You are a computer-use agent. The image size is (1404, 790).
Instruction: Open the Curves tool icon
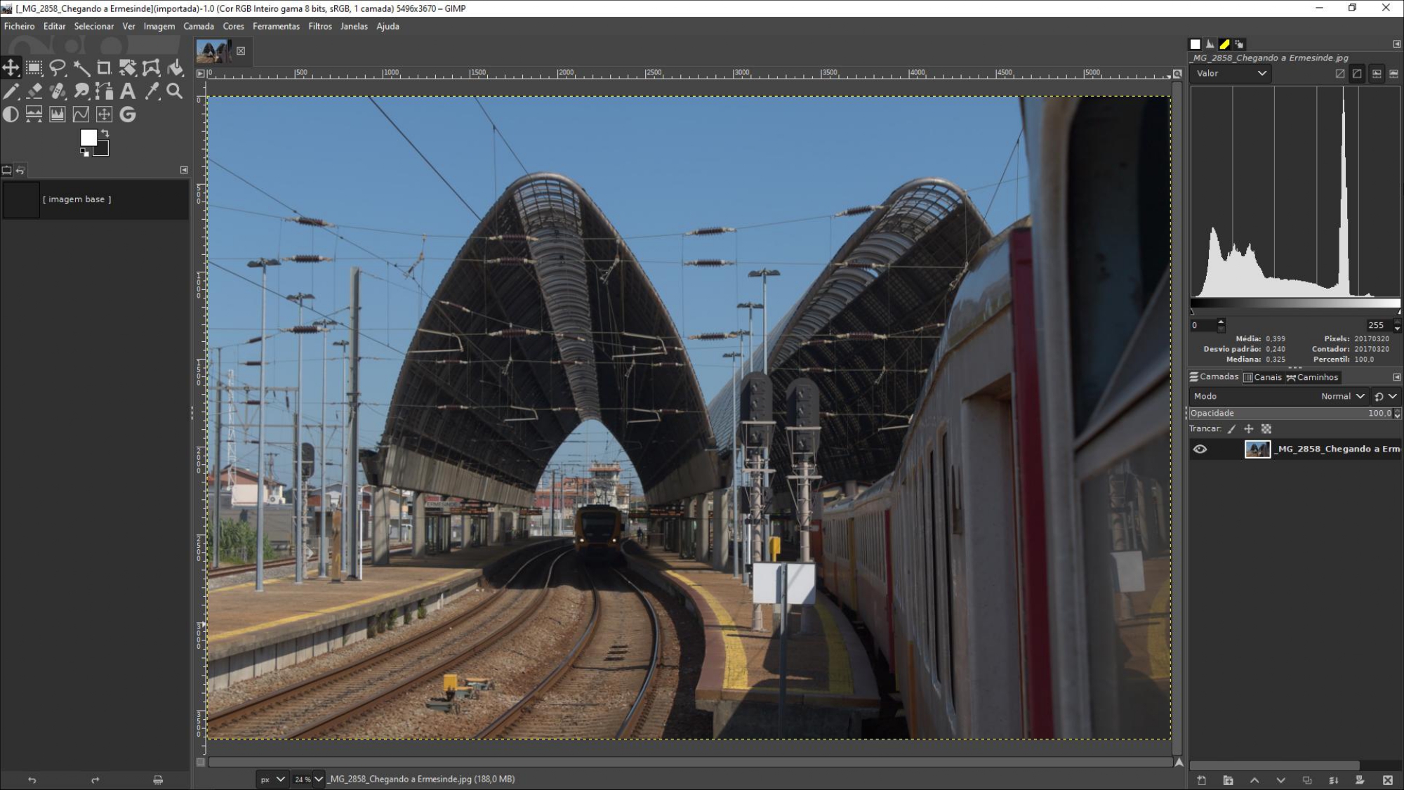(x=81, y=114)
